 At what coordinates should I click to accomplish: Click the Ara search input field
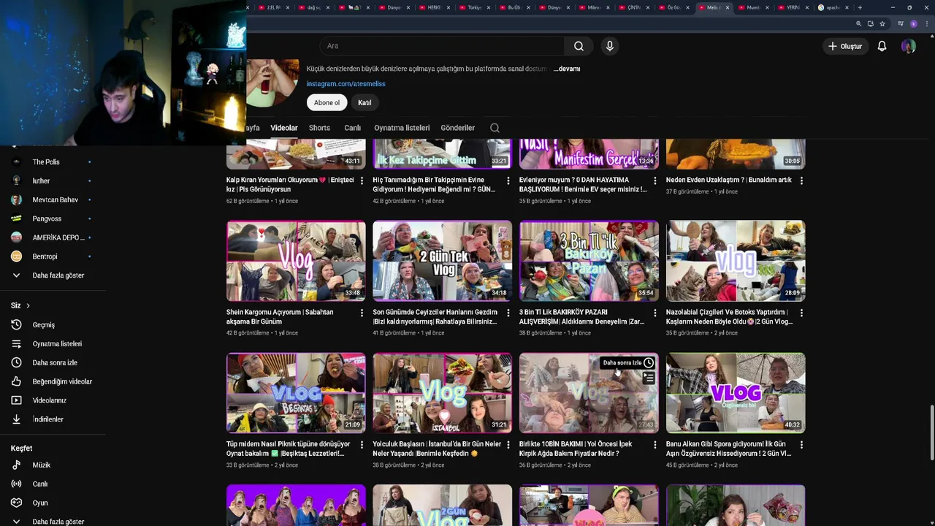point(442,46)
